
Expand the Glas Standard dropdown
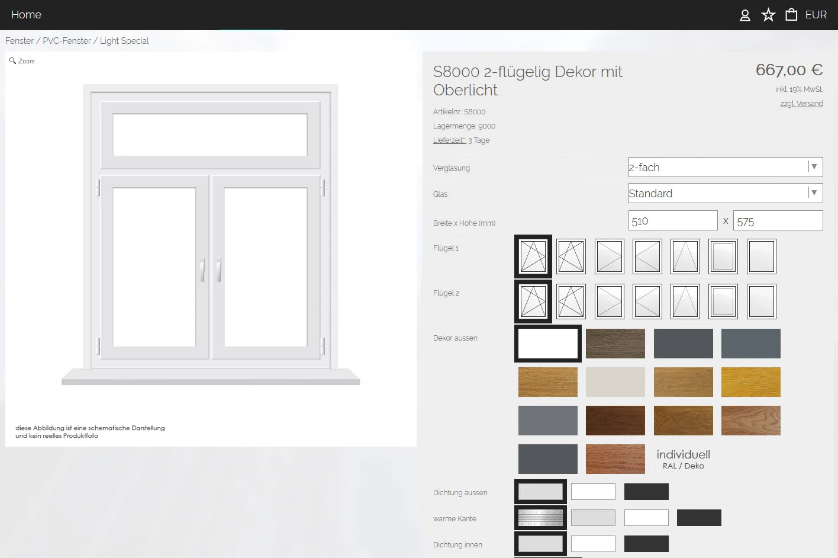(726, 193)
